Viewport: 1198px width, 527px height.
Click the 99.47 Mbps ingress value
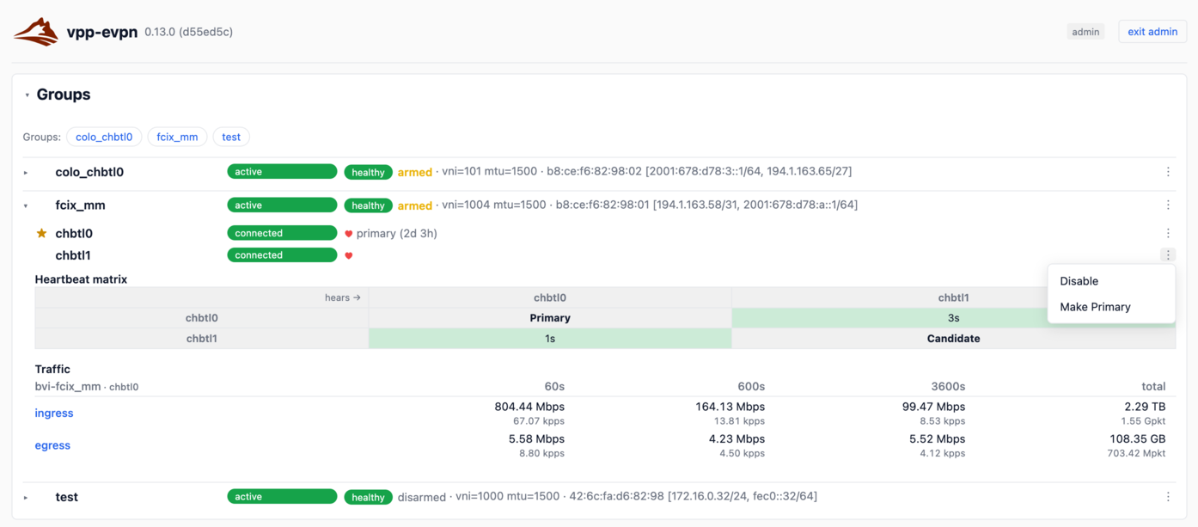(933, 407)
